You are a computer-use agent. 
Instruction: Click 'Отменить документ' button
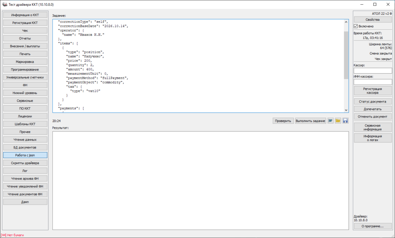[x=373, y=116]
